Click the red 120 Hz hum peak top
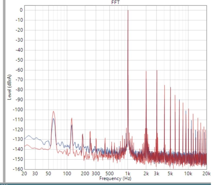This screenshot has height=185, width=221. point(72,118)
